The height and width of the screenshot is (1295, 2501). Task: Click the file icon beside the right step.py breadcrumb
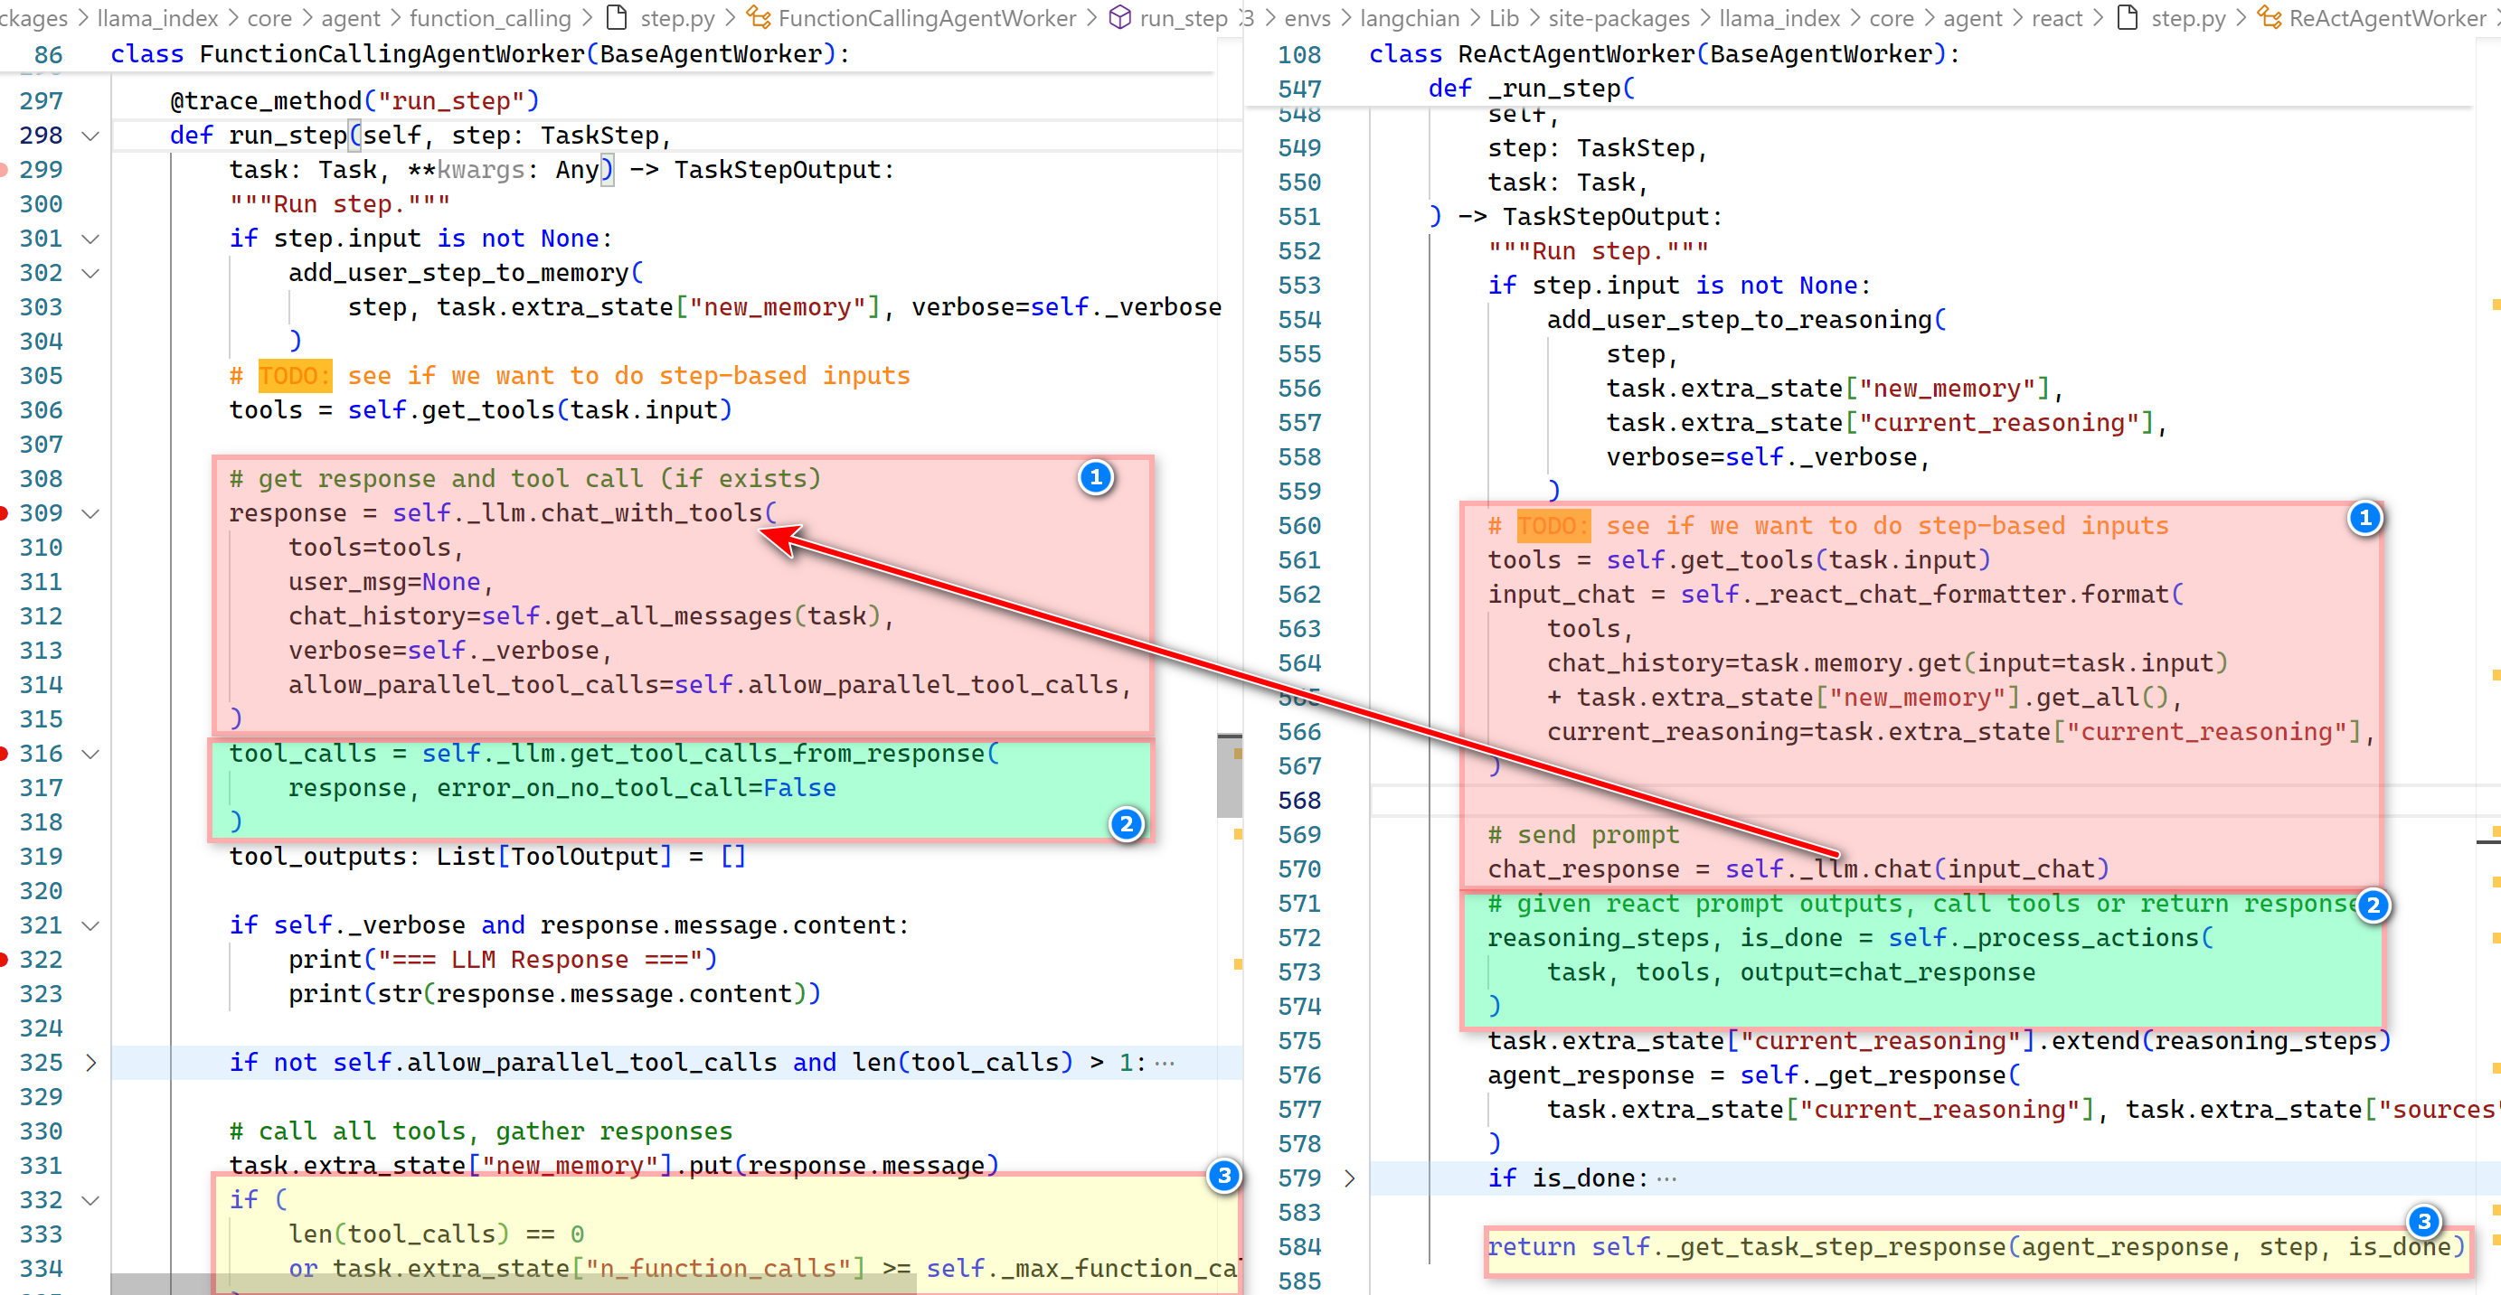pos(2127,17)
